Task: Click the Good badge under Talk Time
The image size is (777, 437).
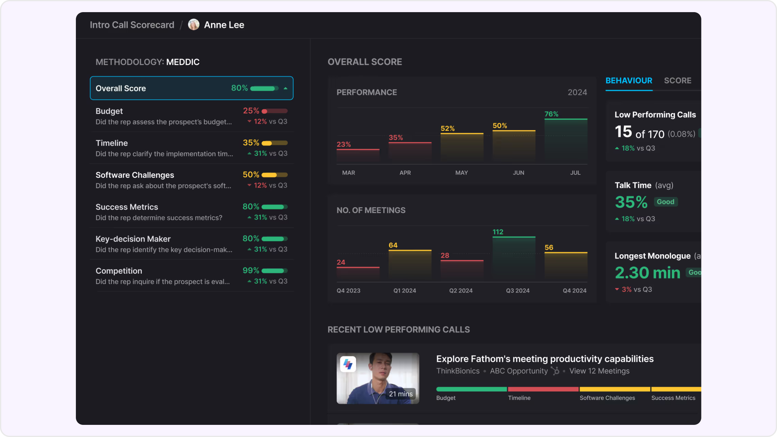Action: (x=665, y=202)
